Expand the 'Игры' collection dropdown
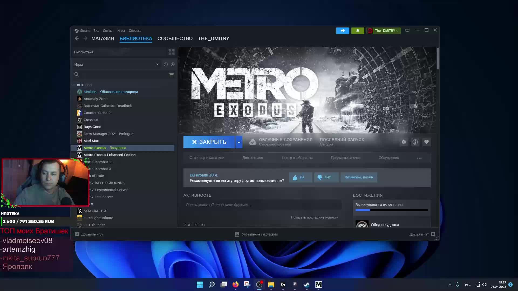The width and height of the screenshot is (518, 291). click(x=158, y=64)
